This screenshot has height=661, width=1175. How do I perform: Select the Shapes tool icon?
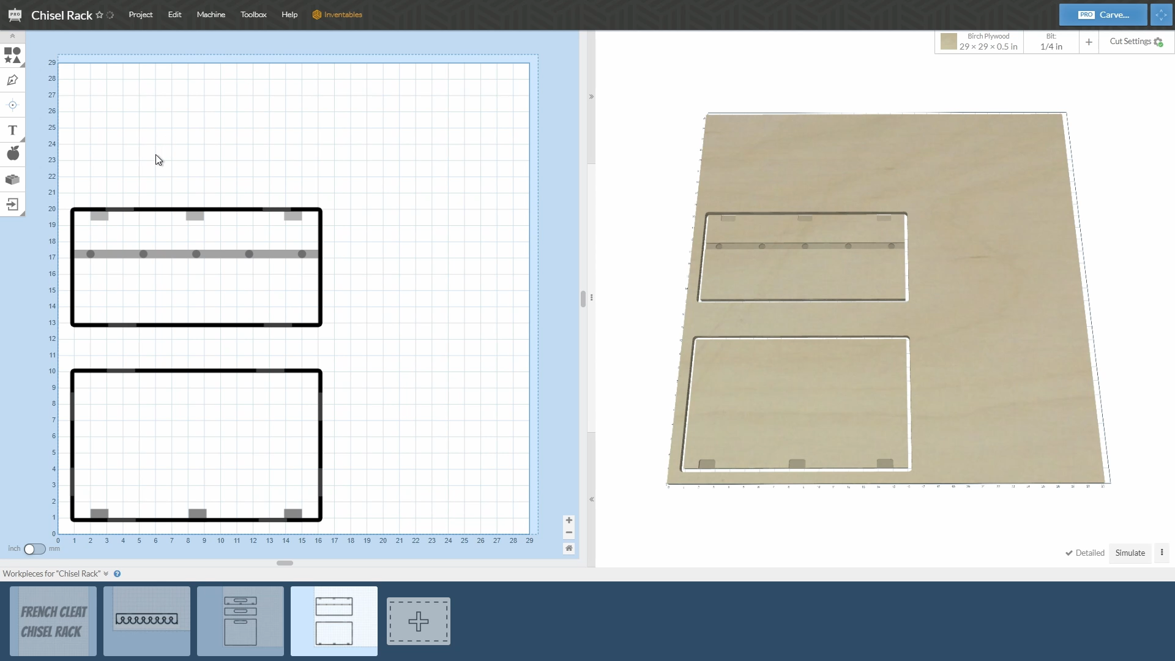pyautogui.click(x=12, y=55)
